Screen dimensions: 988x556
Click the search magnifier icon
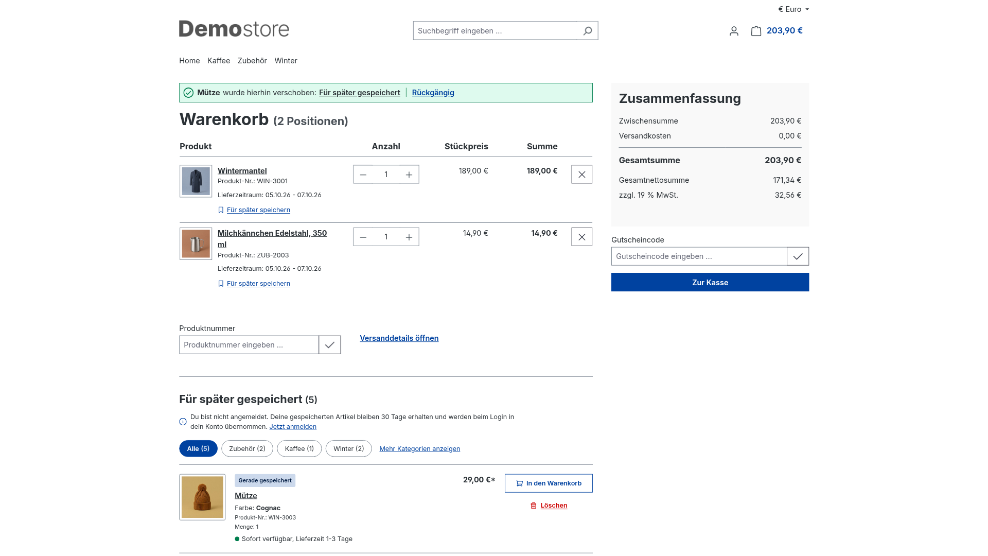(x=587, y=31)
